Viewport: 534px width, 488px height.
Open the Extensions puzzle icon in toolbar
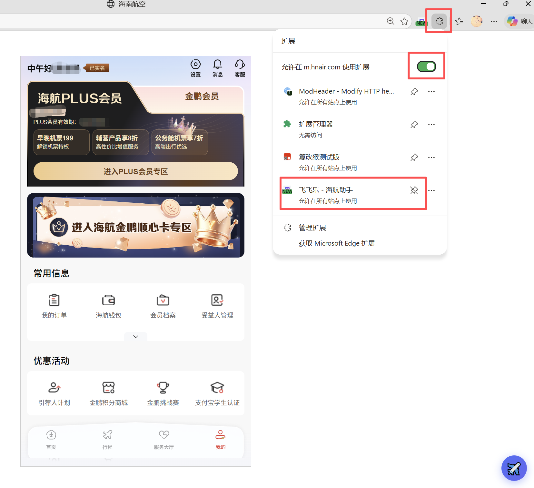439,21
